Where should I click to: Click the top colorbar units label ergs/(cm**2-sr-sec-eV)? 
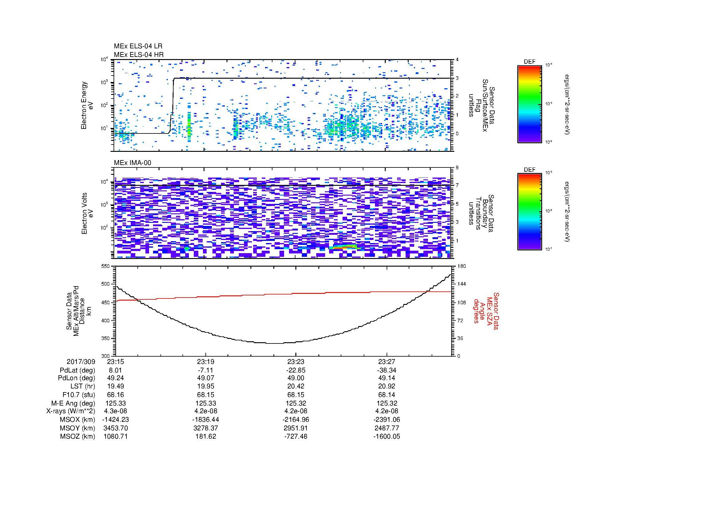tap(568, 104)
